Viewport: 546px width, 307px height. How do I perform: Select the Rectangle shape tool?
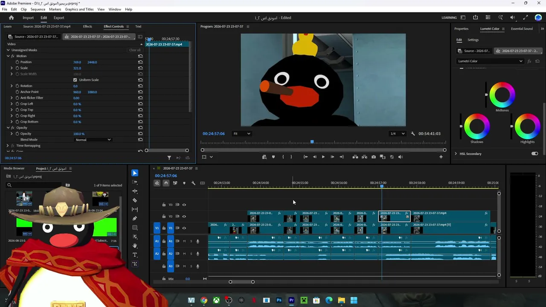click(135, 228)
